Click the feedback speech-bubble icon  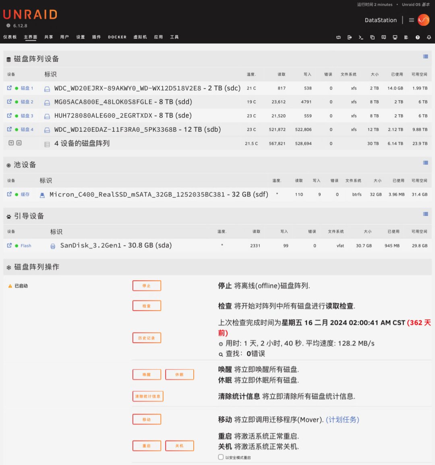(384, 37)
